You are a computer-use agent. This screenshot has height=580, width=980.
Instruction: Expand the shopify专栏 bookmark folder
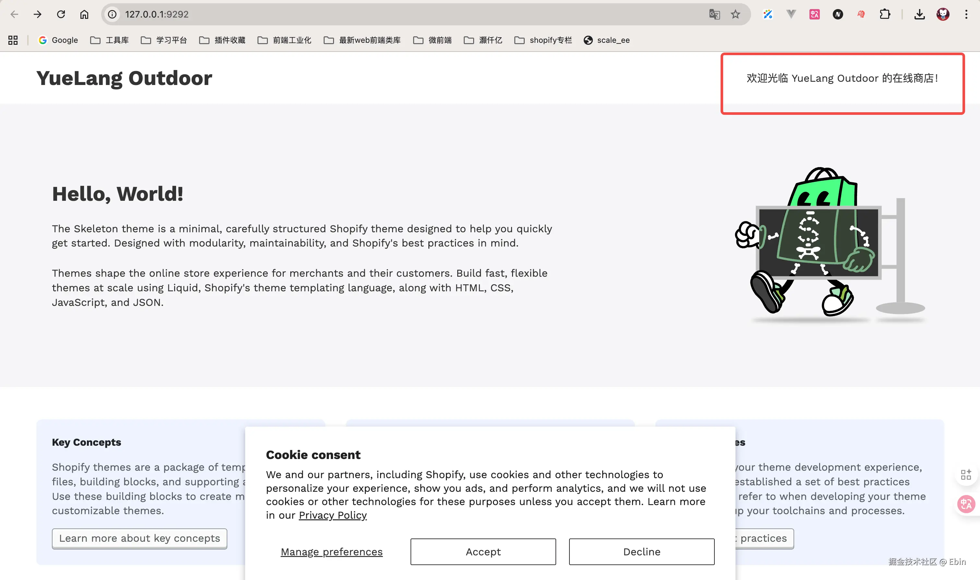click(543, 40)
